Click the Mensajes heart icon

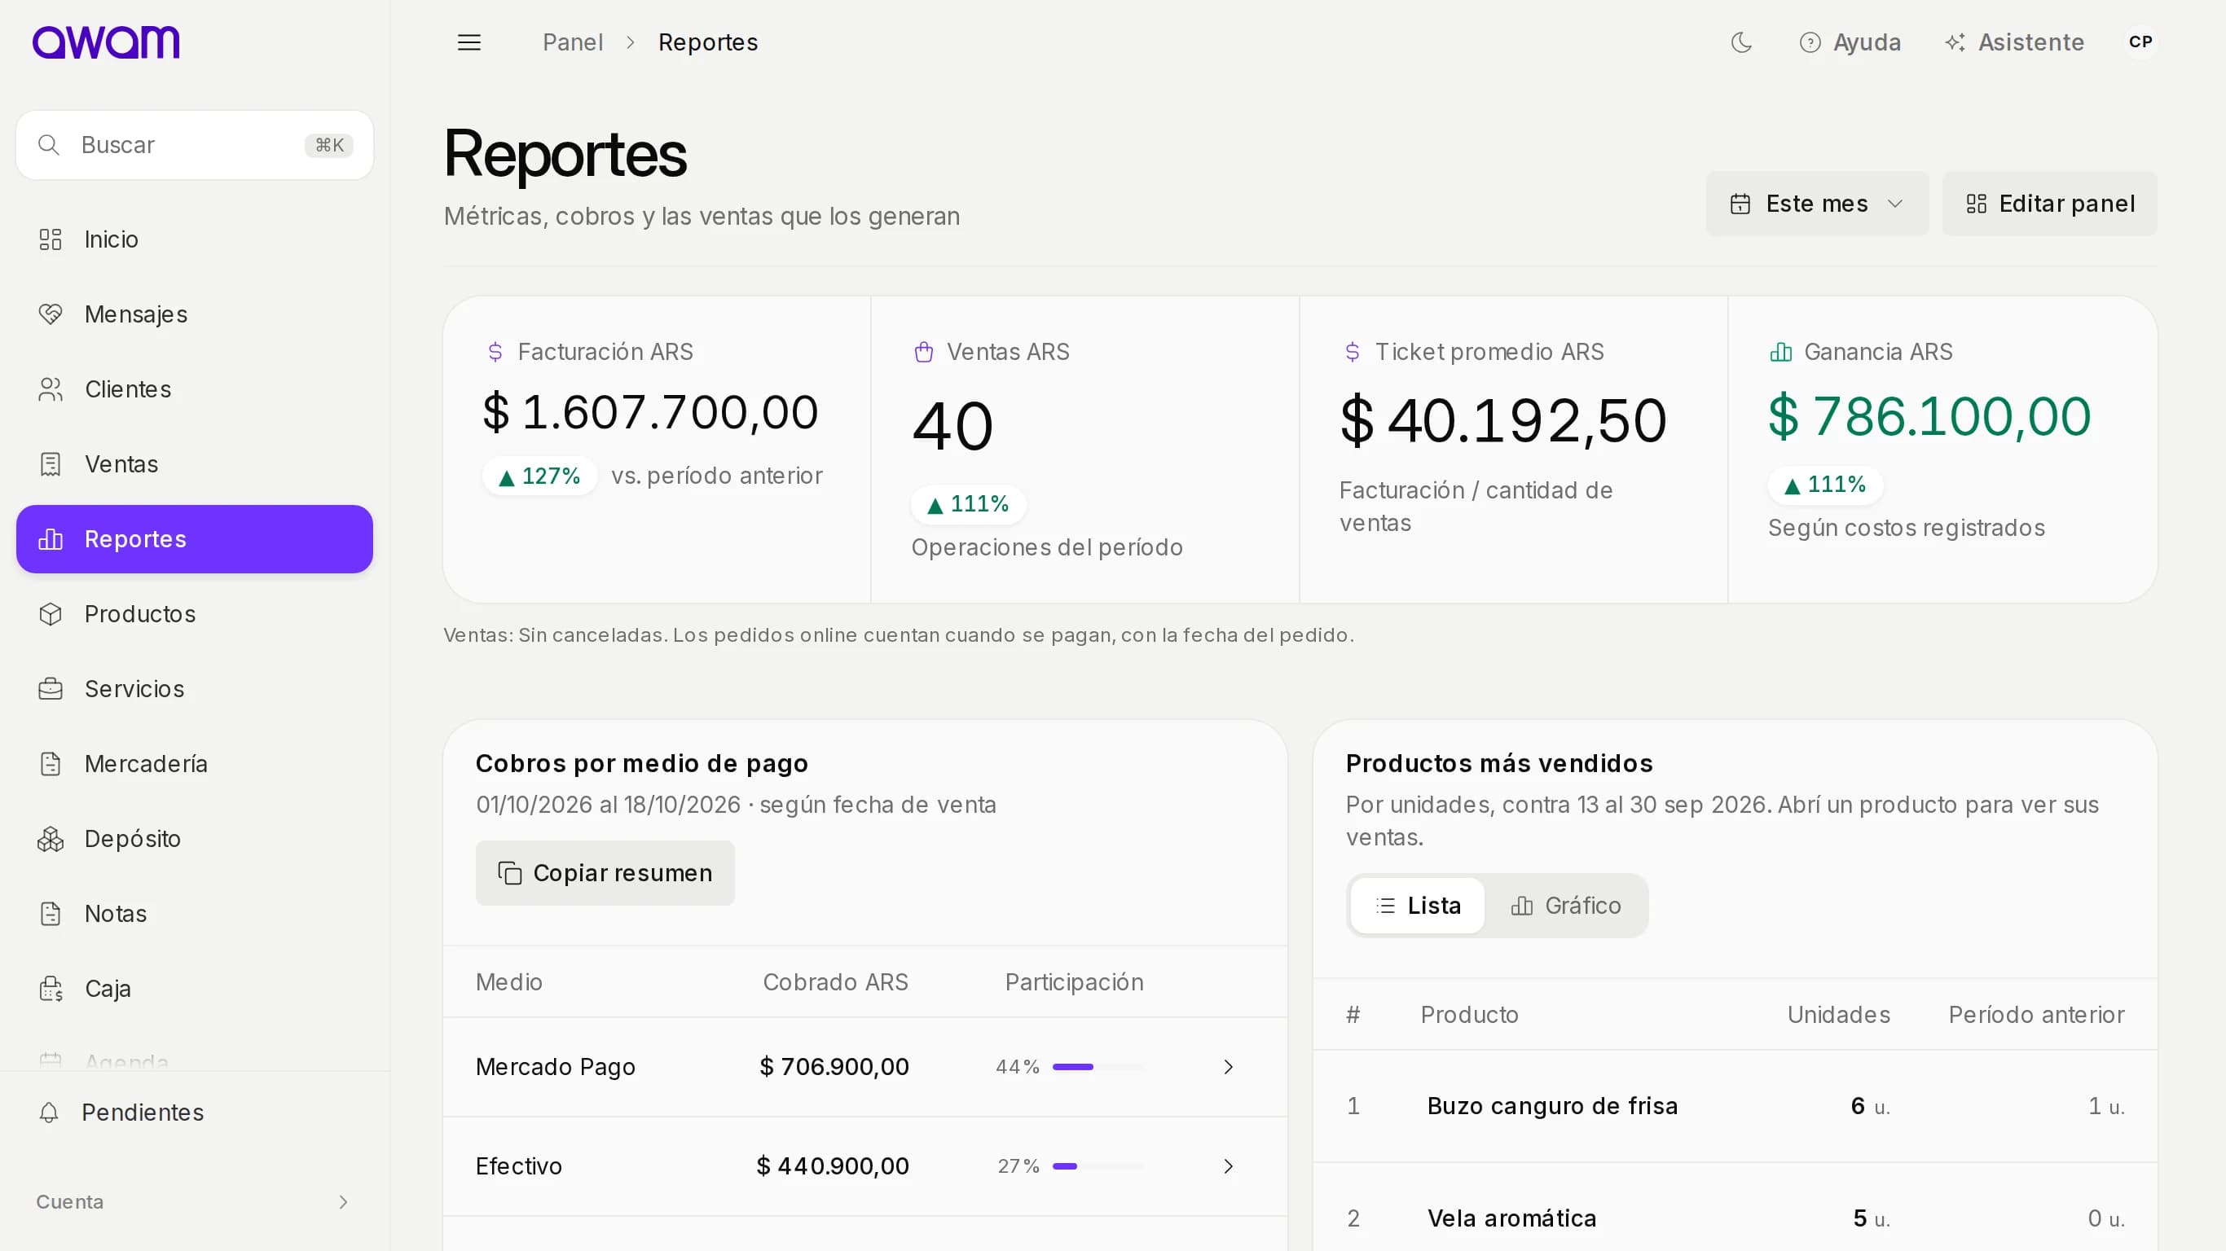(x=51, y=314)
